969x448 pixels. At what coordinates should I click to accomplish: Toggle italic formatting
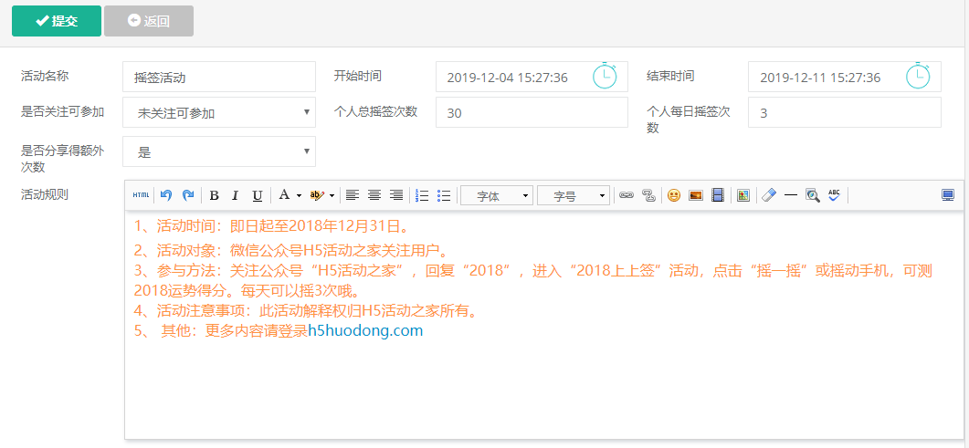pos(235,195)
